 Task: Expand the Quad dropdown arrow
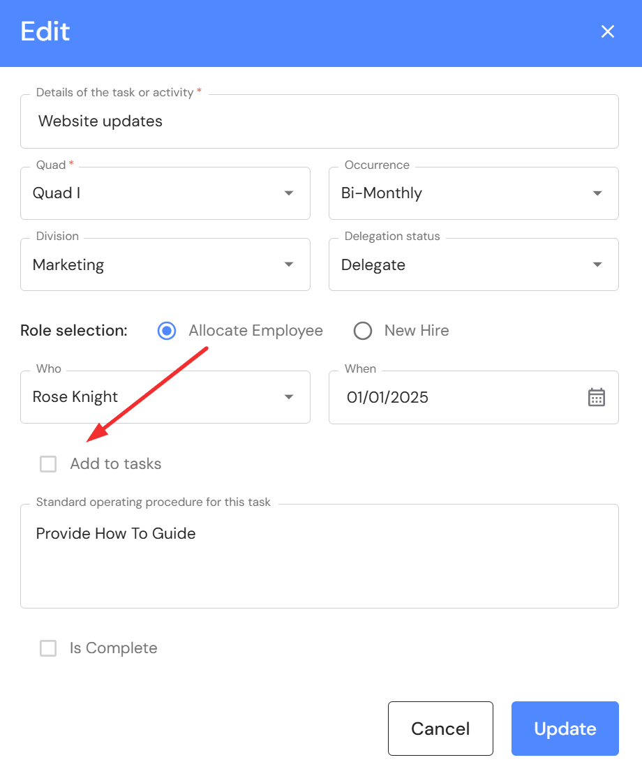(x=289, y=193)
